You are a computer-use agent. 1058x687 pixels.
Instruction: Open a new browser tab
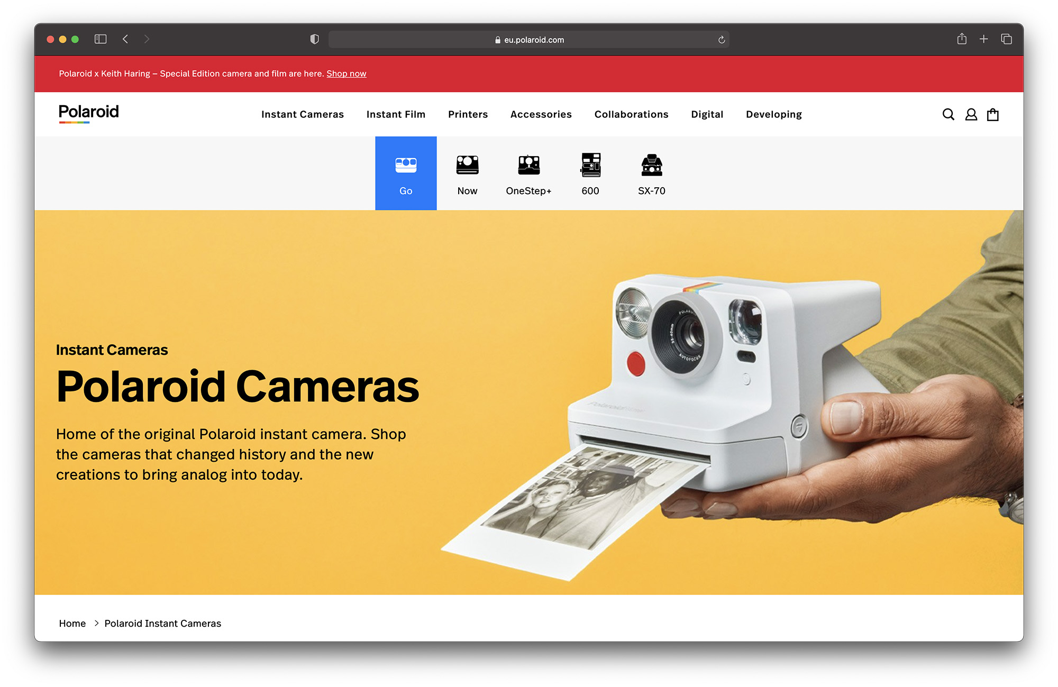click(x=983, y=39)
